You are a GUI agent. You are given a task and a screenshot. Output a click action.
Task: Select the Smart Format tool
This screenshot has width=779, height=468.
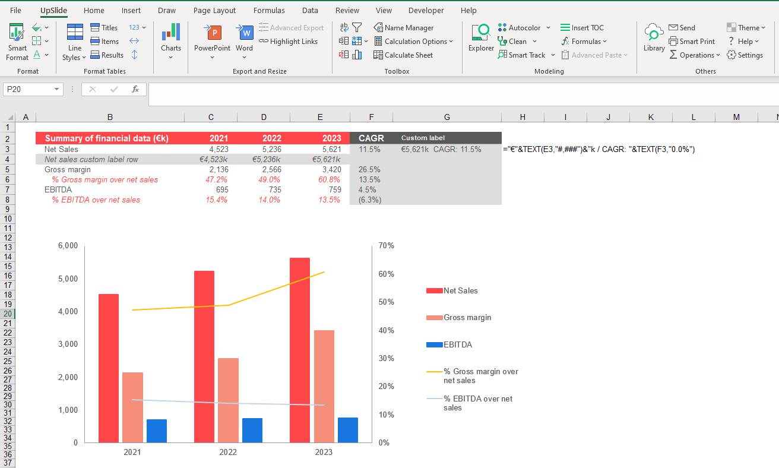coord(16,40)
